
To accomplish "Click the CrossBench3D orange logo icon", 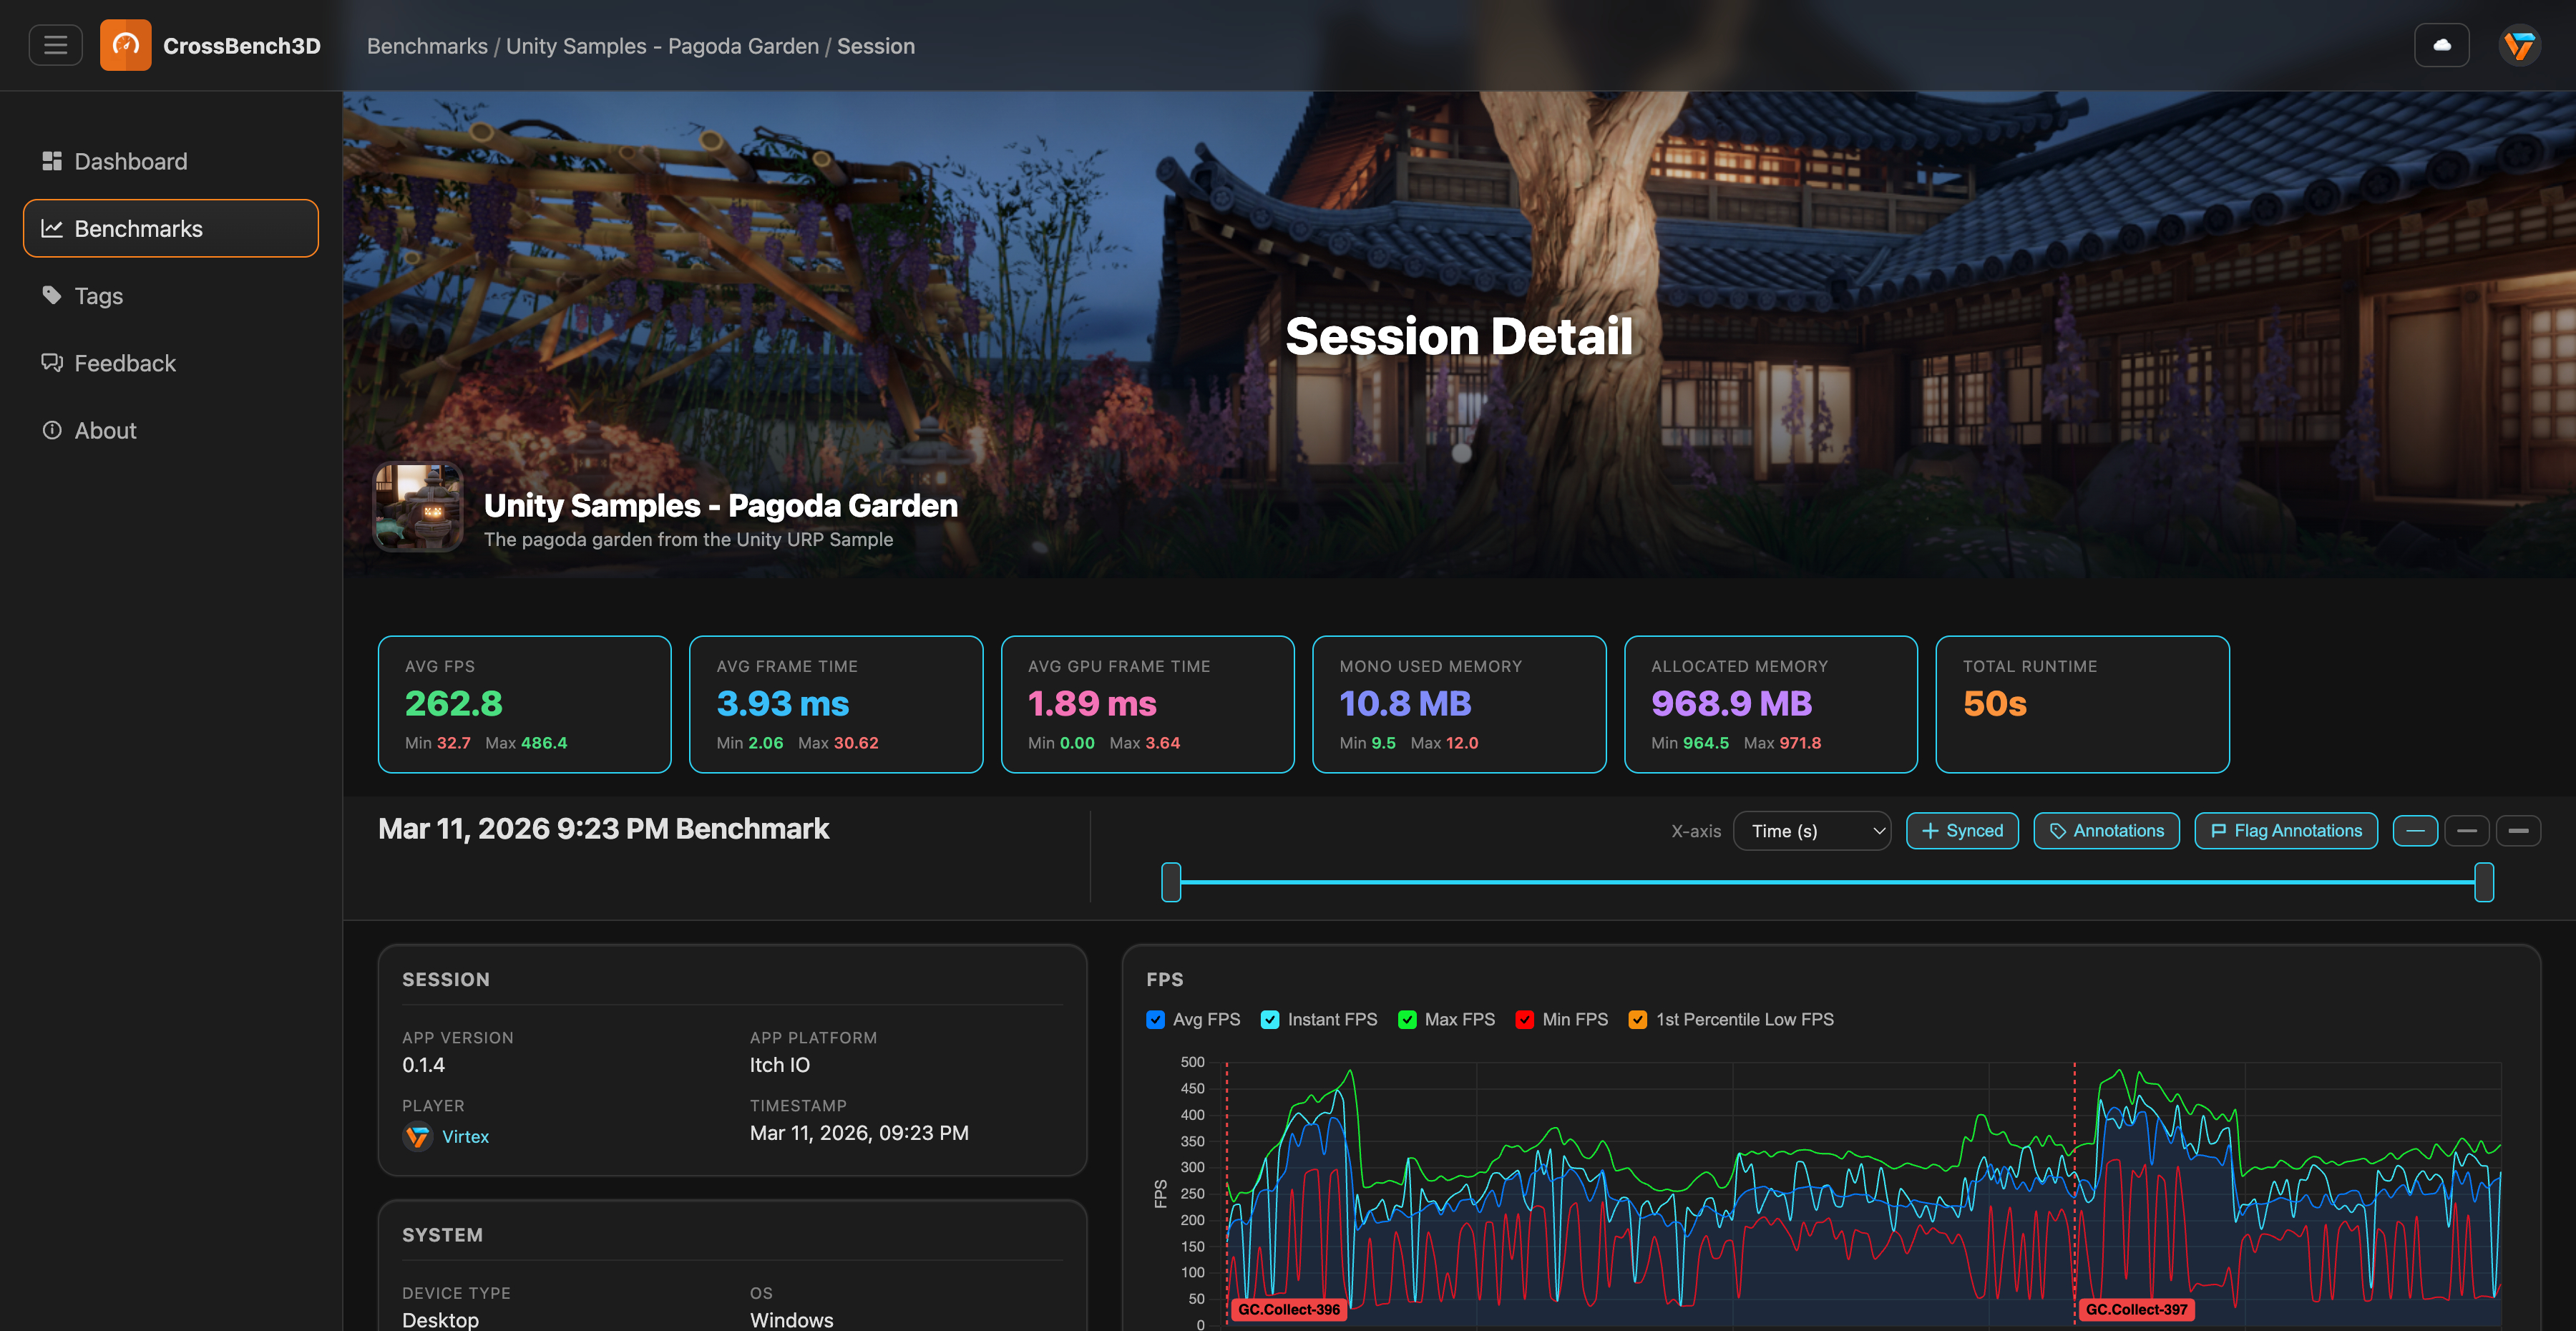I will click(x=125, y=45).
